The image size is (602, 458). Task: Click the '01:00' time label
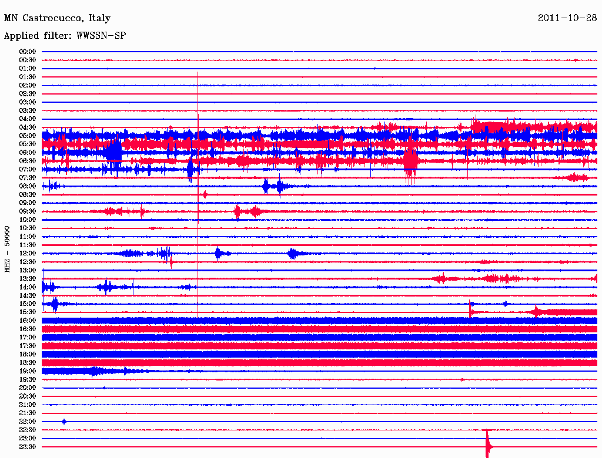point(28,68)
